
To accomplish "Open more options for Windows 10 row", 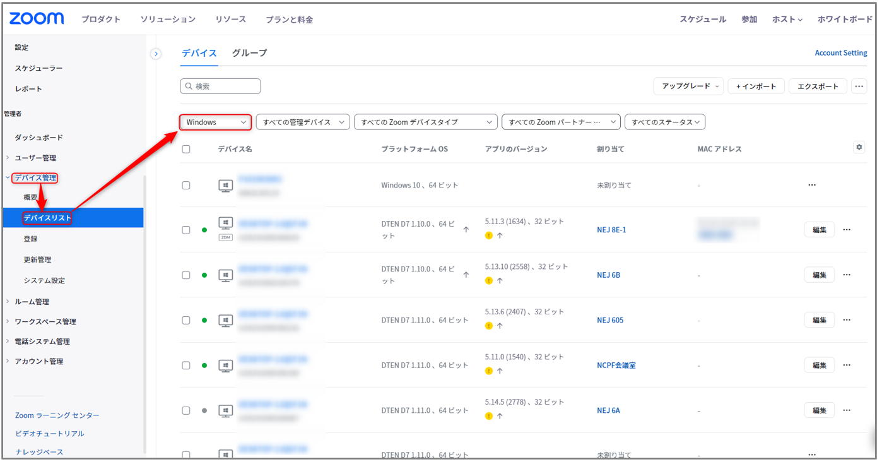I will (x=812, y=185).
